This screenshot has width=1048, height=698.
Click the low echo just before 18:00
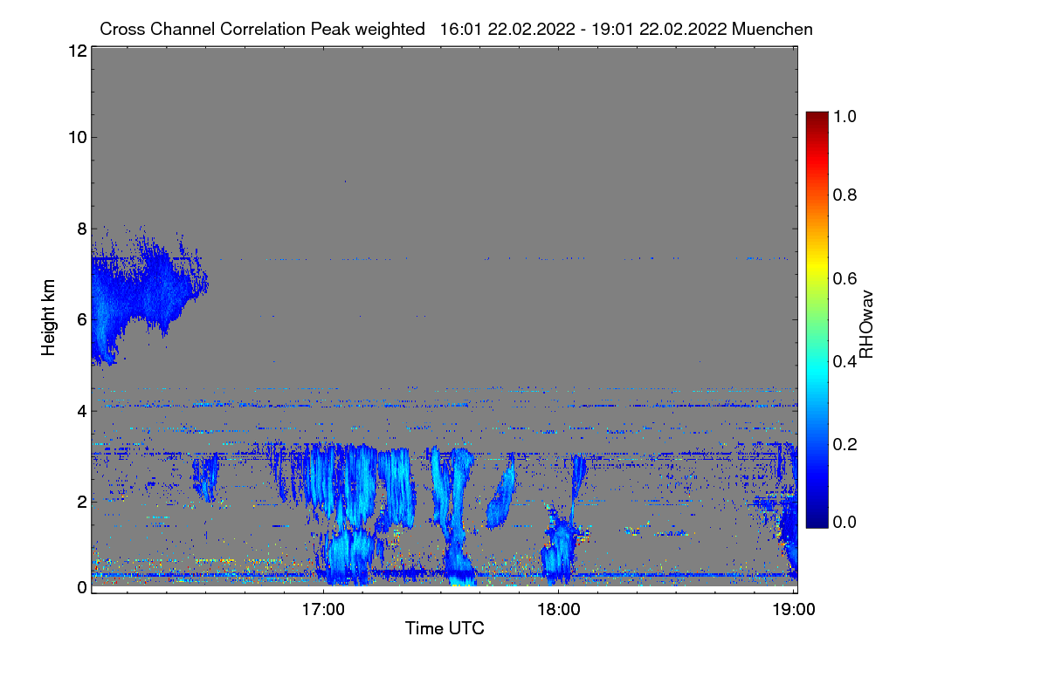[559, 550]
